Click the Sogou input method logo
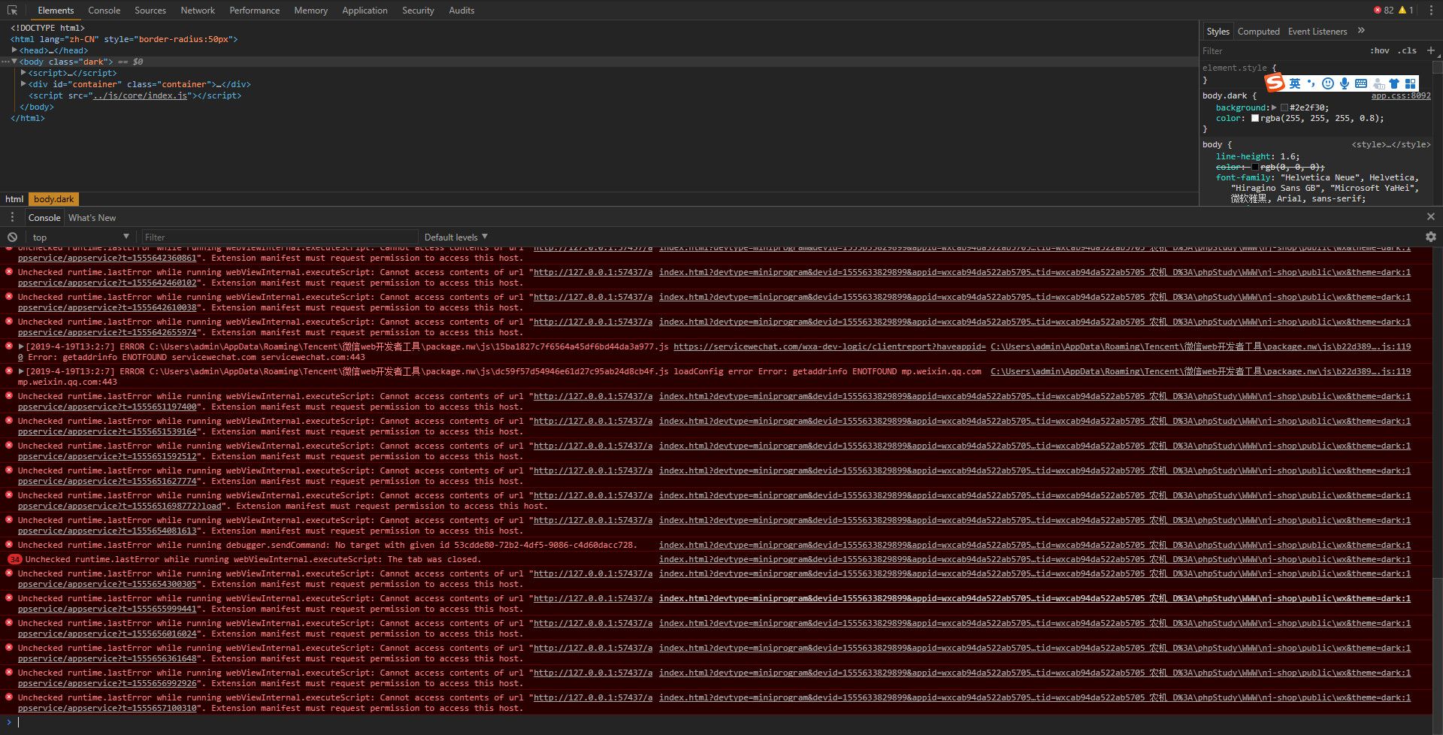Screen dimensions: 1443x735 [x=1275, y=83]
